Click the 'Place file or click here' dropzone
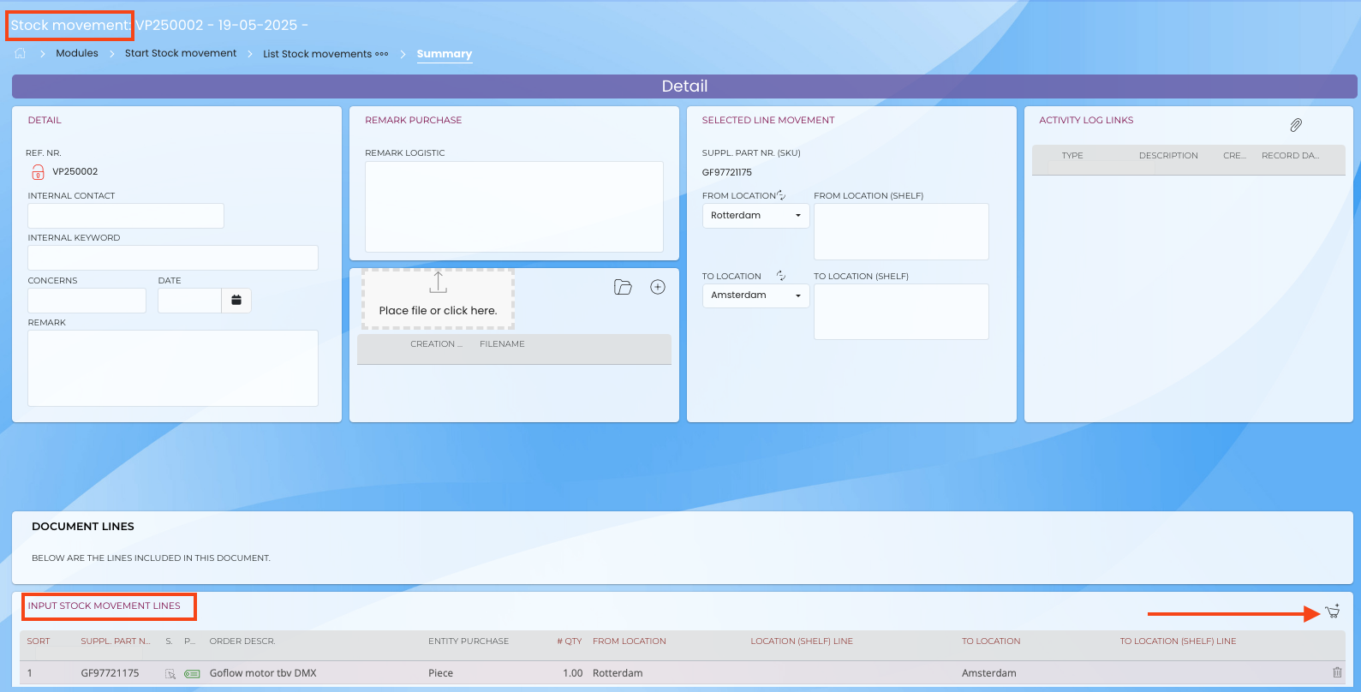The height and width of the screenshot is (692, 1361). coord(438,299)
